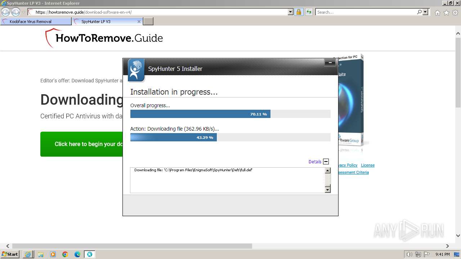Click the Action Center flag tray icon

coord(427,254)
